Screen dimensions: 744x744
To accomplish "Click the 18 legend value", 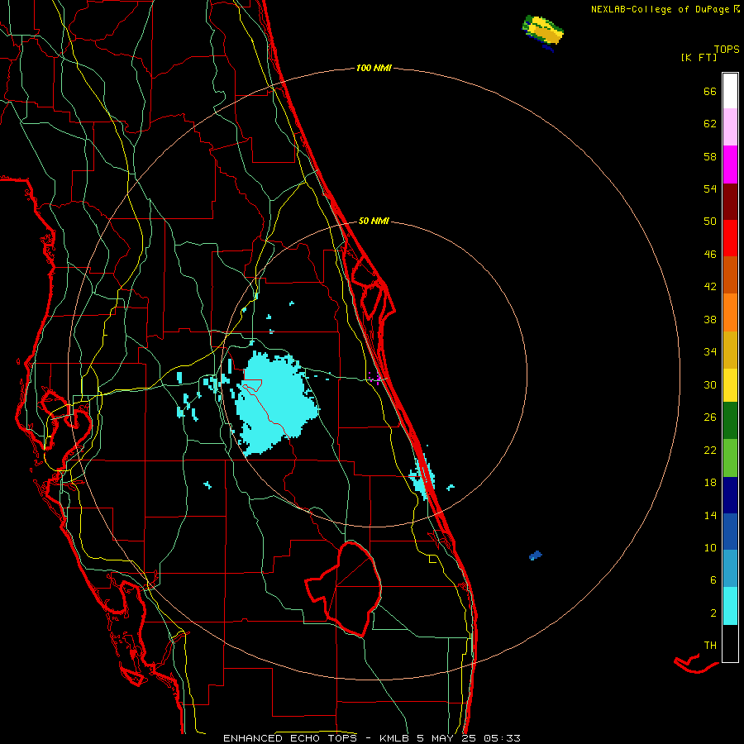I will point(710,483).
